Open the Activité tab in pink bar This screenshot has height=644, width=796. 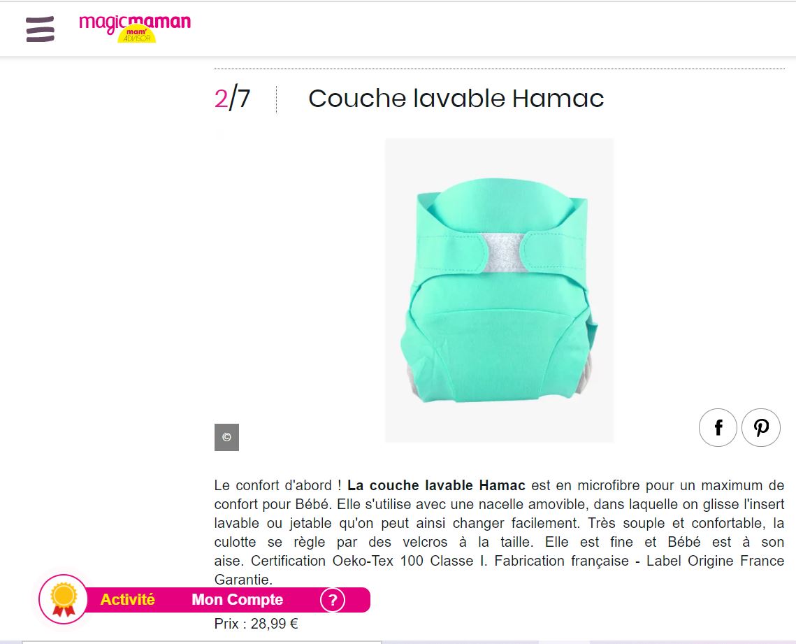coord(127,600)
